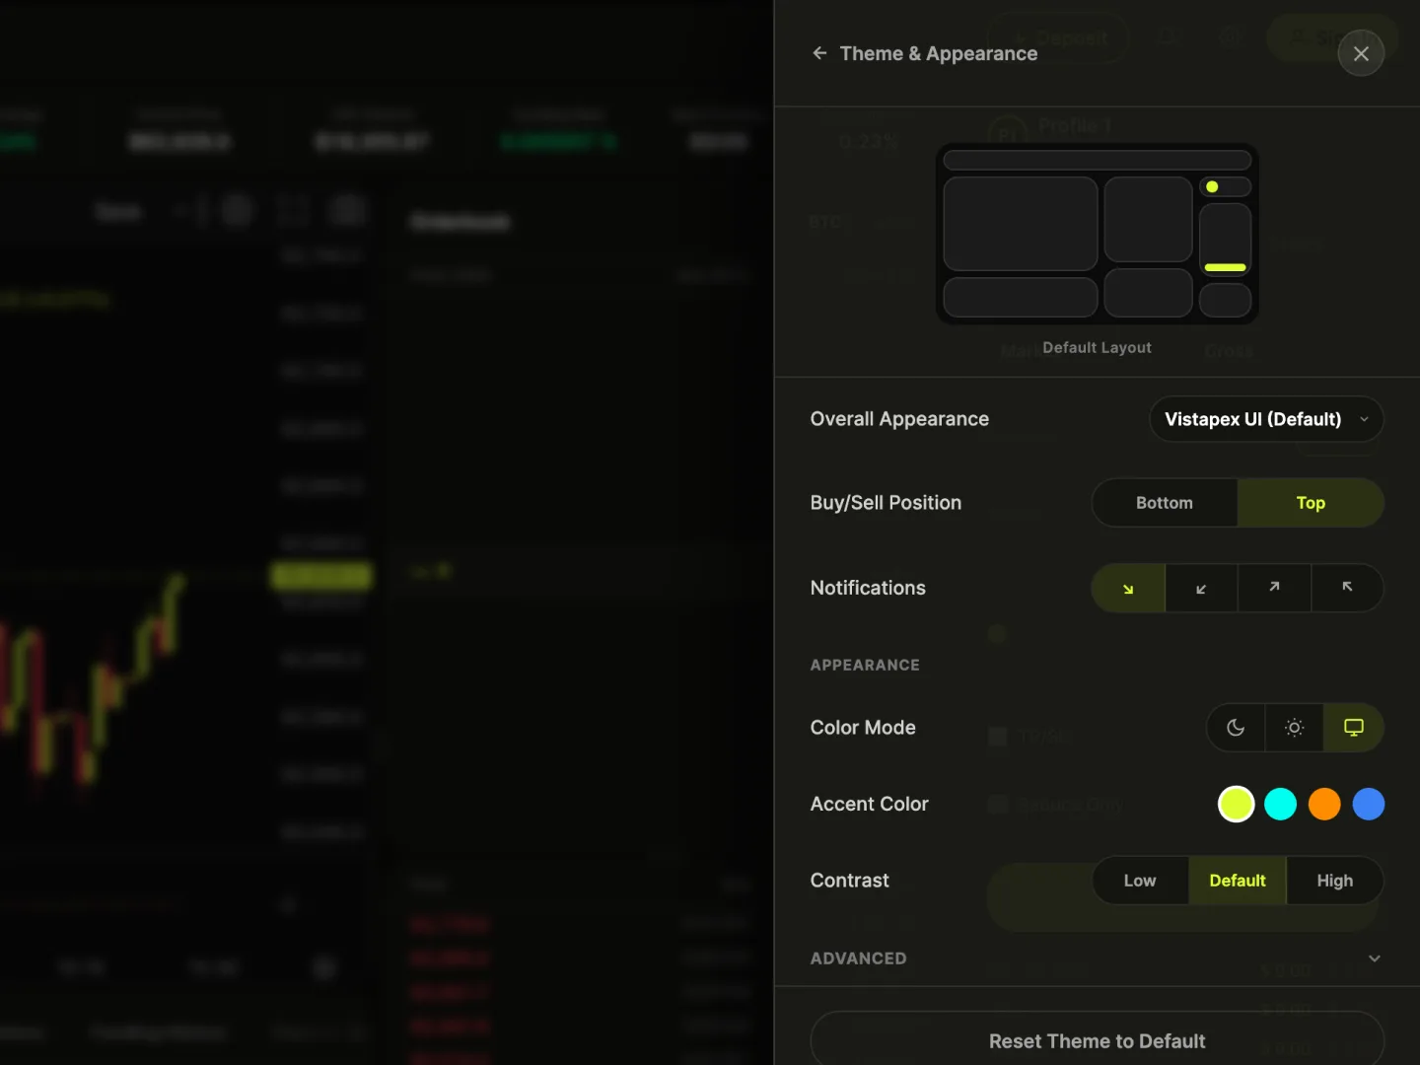Expand the Advanced section chevron
Screen dimensions: 1420x1065
pos(1375,958)
